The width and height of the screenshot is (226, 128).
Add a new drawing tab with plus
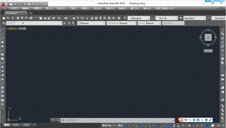[x=31, y=13]
